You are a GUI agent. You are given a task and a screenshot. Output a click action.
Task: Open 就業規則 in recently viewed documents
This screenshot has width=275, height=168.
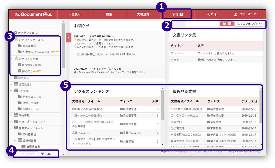(176, 122)
